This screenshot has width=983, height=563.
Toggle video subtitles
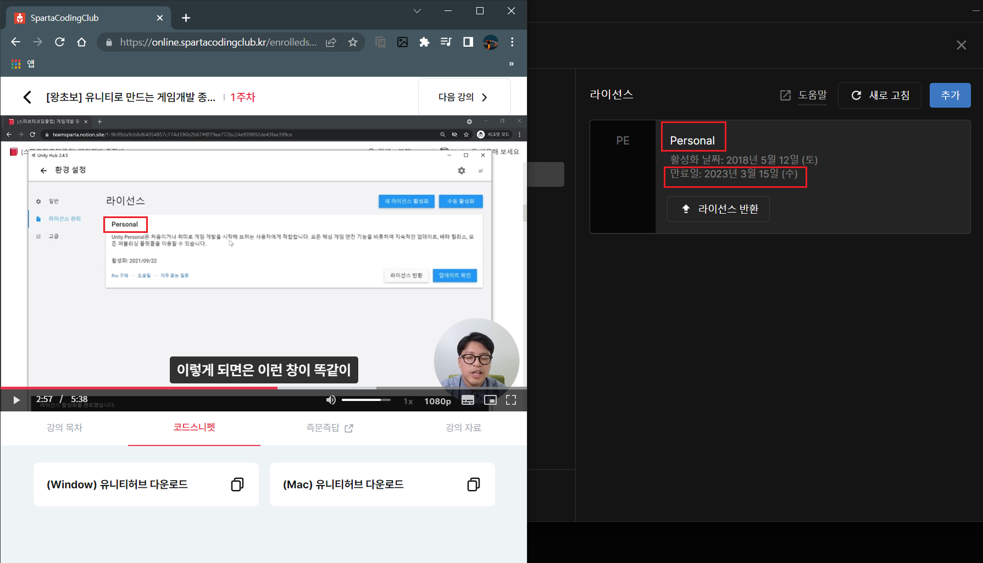click(468, 400)
